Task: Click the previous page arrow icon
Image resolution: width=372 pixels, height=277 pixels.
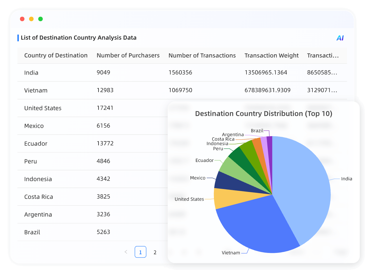Action: (x=126, y=252)
